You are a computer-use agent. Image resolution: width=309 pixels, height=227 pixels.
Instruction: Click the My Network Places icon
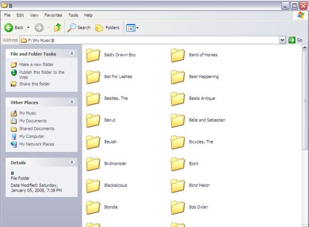coord(14,144)
